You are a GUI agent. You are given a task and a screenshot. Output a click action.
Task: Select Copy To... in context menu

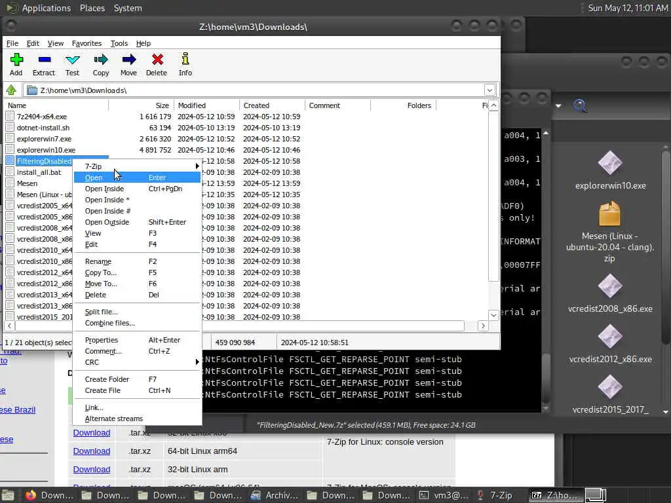click(x=137, y=272)
